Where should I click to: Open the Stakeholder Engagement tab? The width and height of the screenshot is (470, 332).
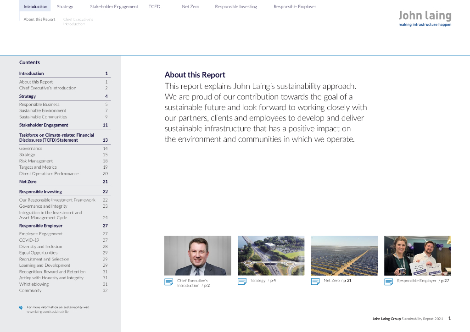(x=114, y=6)
